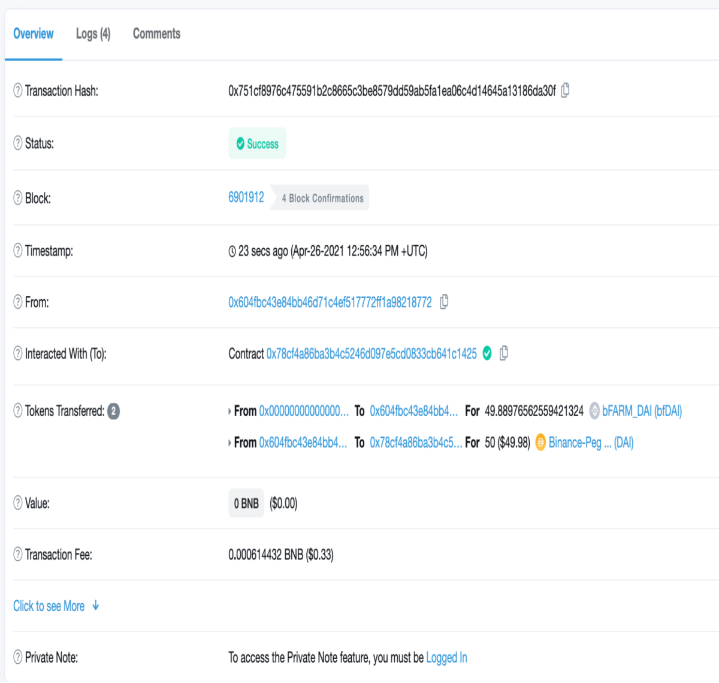Image resolution: width=719 pixels, height=683 pixels.
Task: Click the help icon beside Timestamp
Action: pyautogui.click(x=18, y=251)
